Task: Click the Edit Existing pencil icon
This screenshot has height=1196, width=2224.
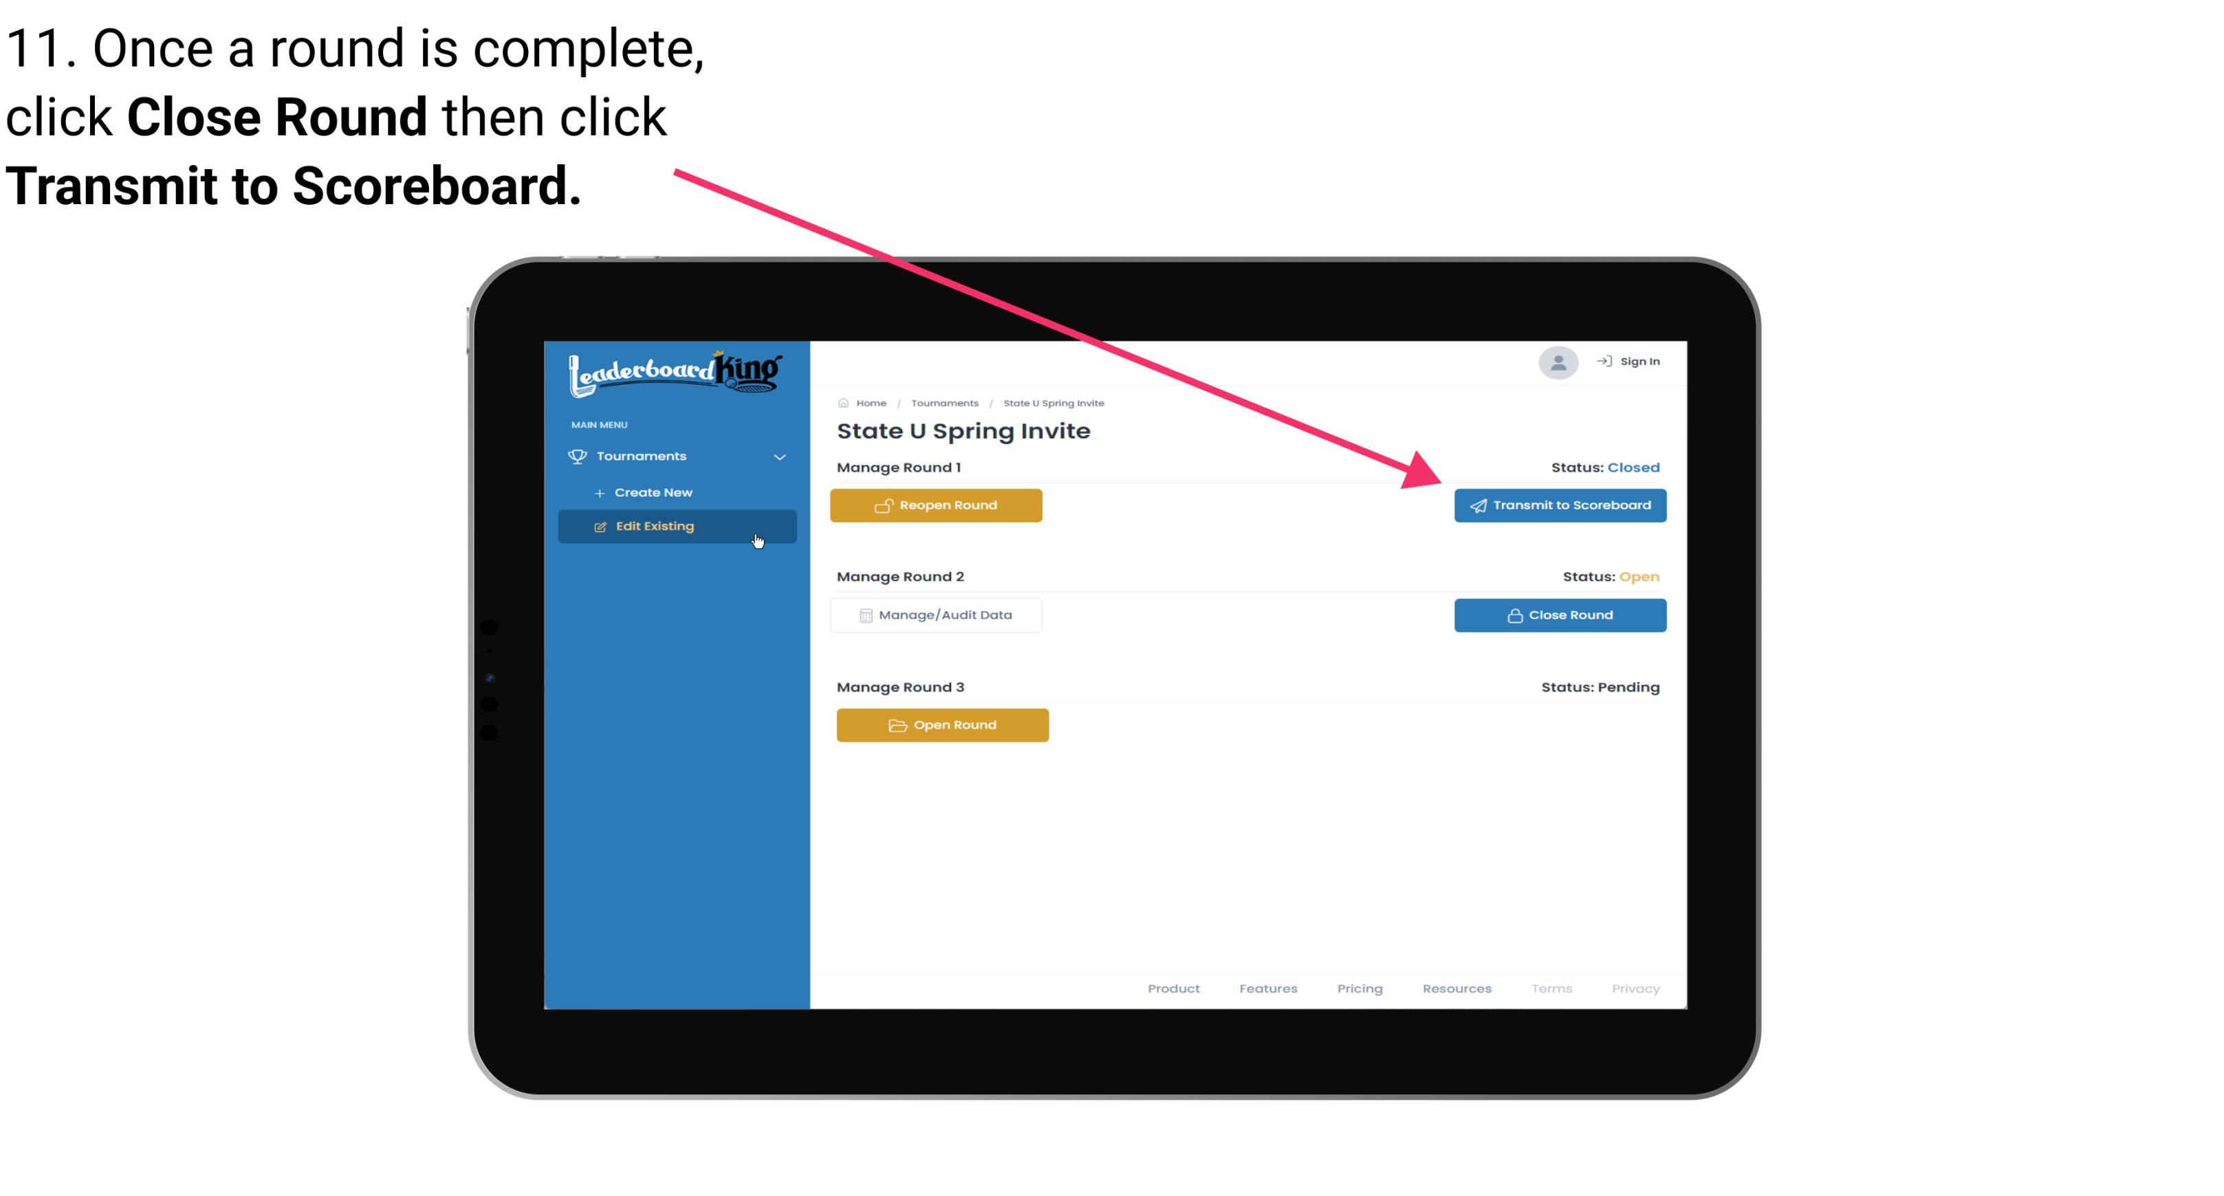Action: 600,526
